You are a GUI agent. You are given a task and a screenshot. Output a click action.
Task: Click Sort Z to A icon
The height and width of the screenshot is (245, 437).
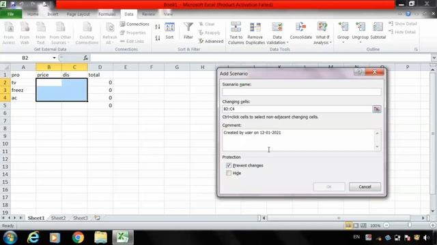[158, 38]
